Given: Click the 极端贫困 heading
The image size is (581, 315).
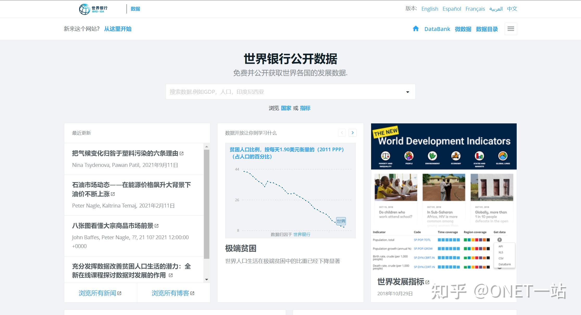Looking at the screenshot, I should 241,248.
